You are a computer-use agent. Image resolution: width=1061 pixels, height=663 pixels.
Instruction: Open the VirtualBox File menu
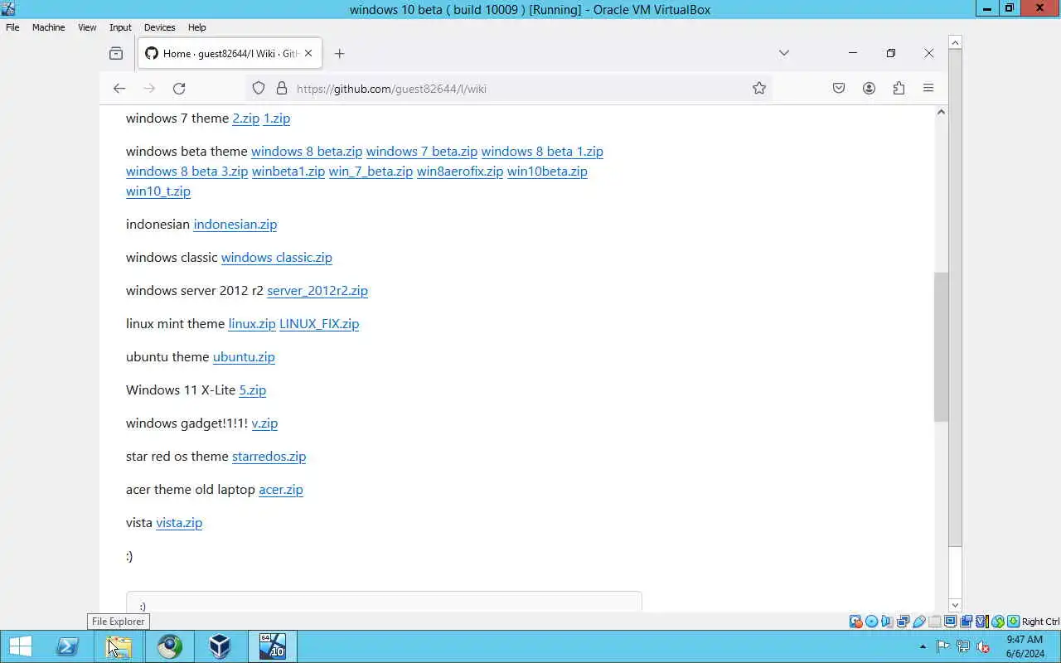[12, 27]
